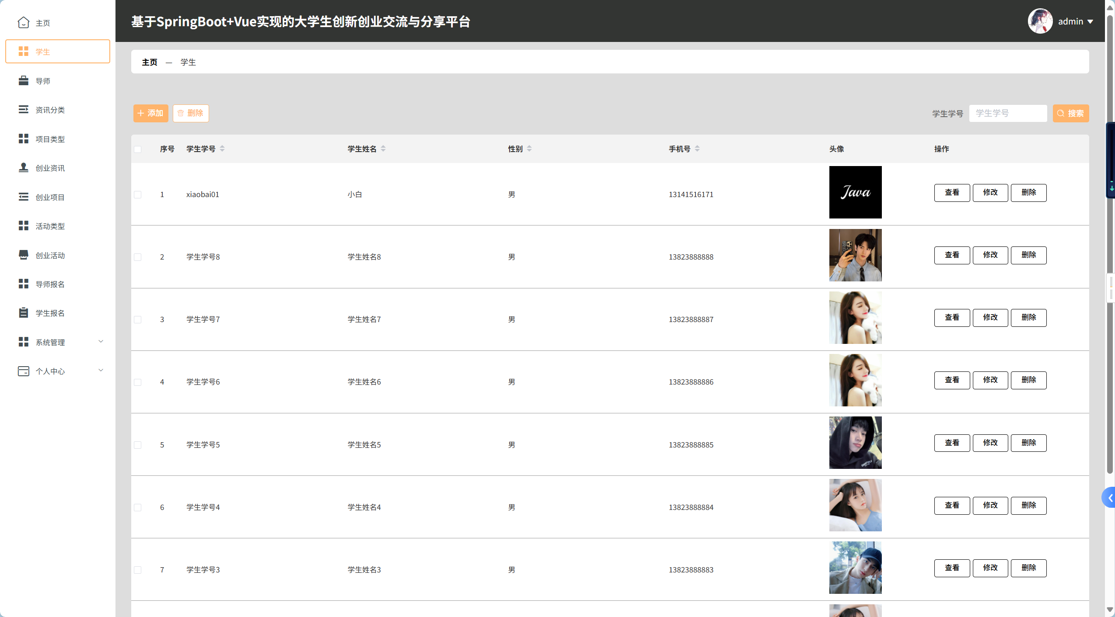The image size is (1115, 617).
Task: Click 修改 button for 学生姓名8
Action: (990, 255)
